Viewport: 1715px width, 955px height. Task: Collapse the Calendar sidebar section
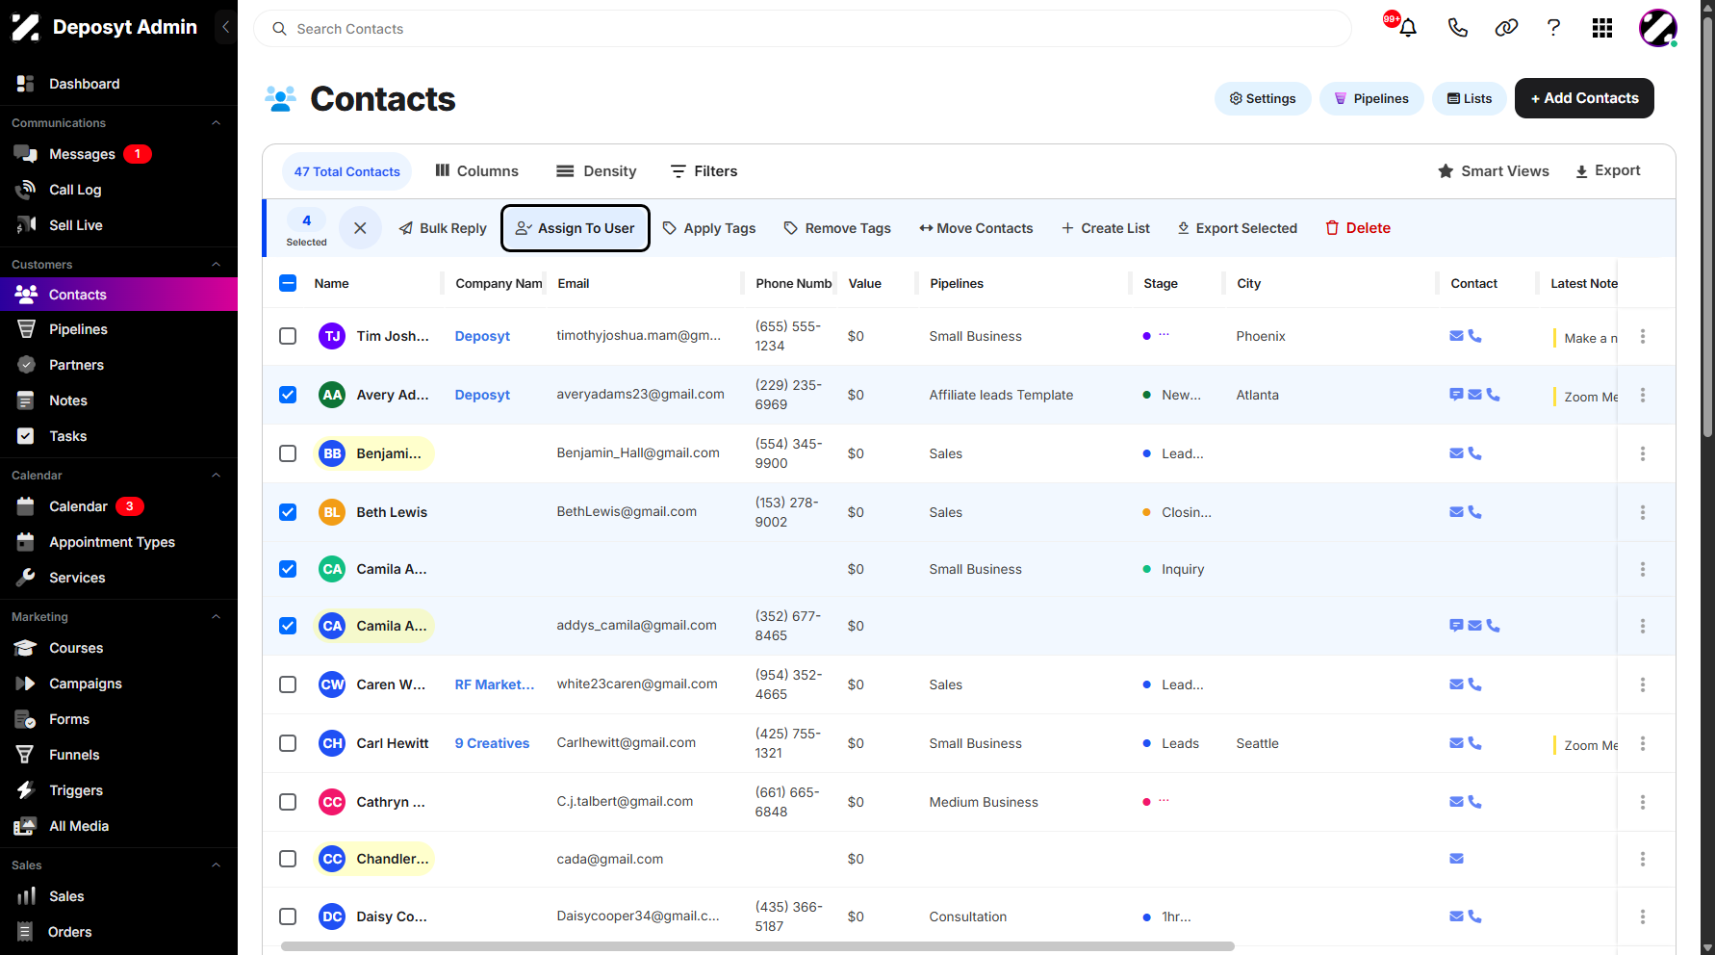click(217, 476)
